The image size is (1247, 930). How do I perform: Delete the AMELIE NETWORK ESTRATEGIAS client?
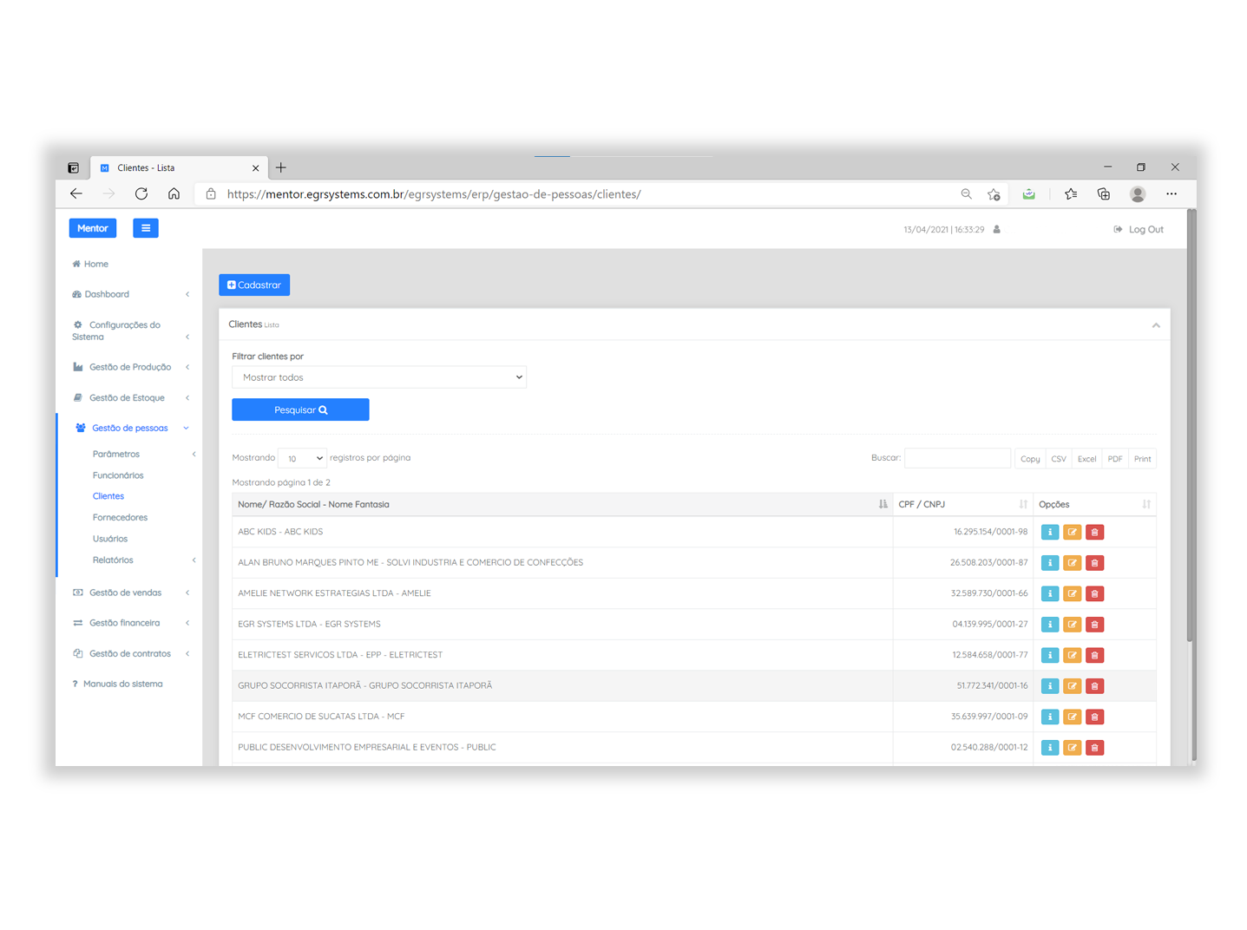point(1094,593)
